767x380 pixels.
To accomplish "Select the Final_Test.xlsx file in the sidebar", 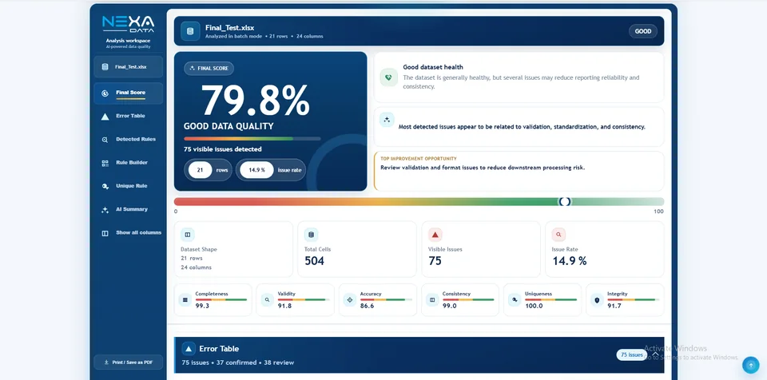I will (x=128, y=67).
